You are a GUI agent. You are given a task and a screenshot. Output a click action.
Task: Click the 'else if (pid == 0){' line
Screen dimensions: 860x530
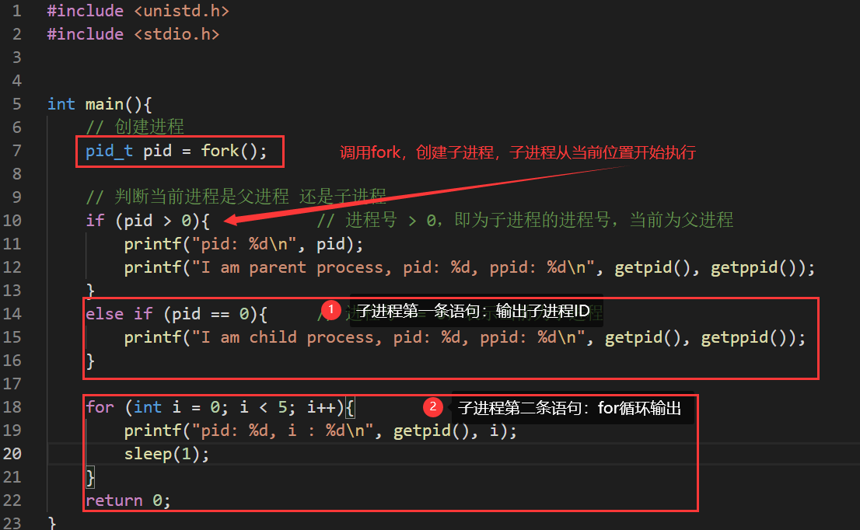pyautogui.click(x=176, y=314)
